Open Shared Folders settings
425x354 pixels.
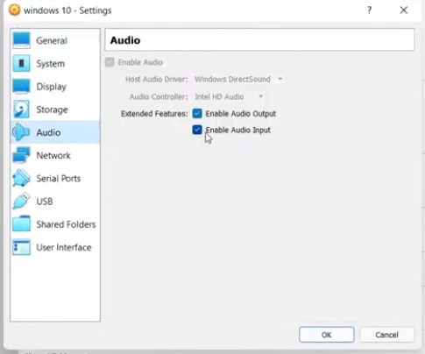click(x=55, y=224)
